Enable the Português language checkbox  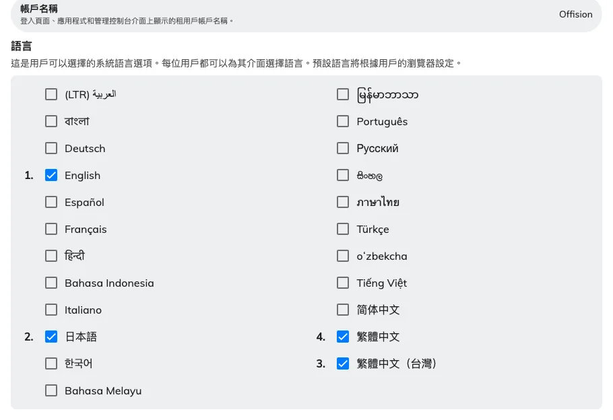click(x=343, y=121)
